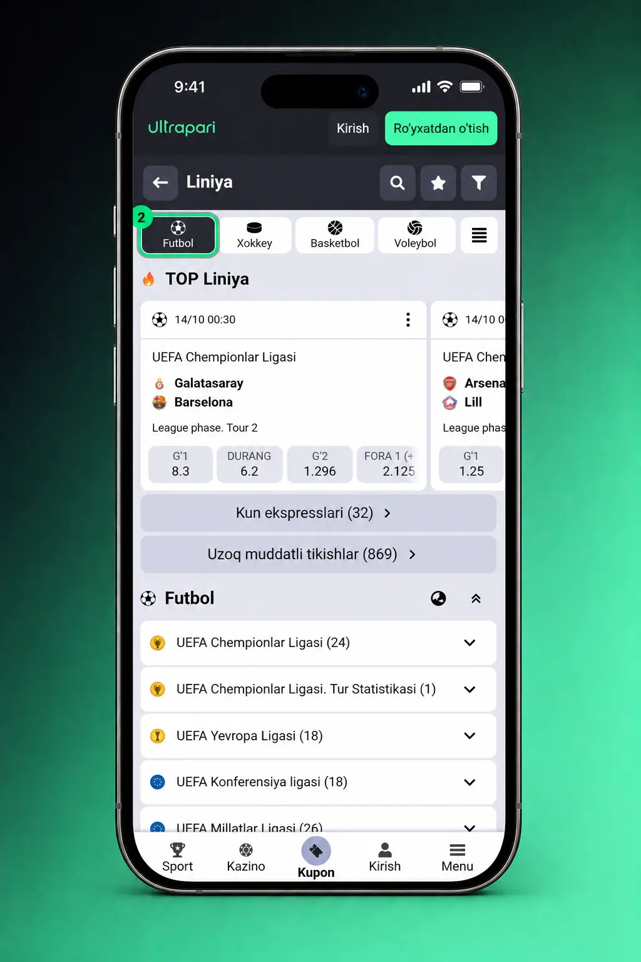Tap the back arrow next to Liniya
The height and width of the screenshot is (962, 641).
160,182
